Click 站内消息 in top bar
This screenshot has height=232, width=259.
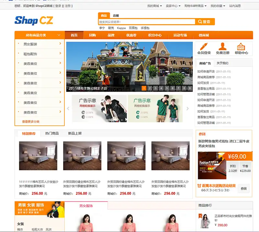point(235,6)
